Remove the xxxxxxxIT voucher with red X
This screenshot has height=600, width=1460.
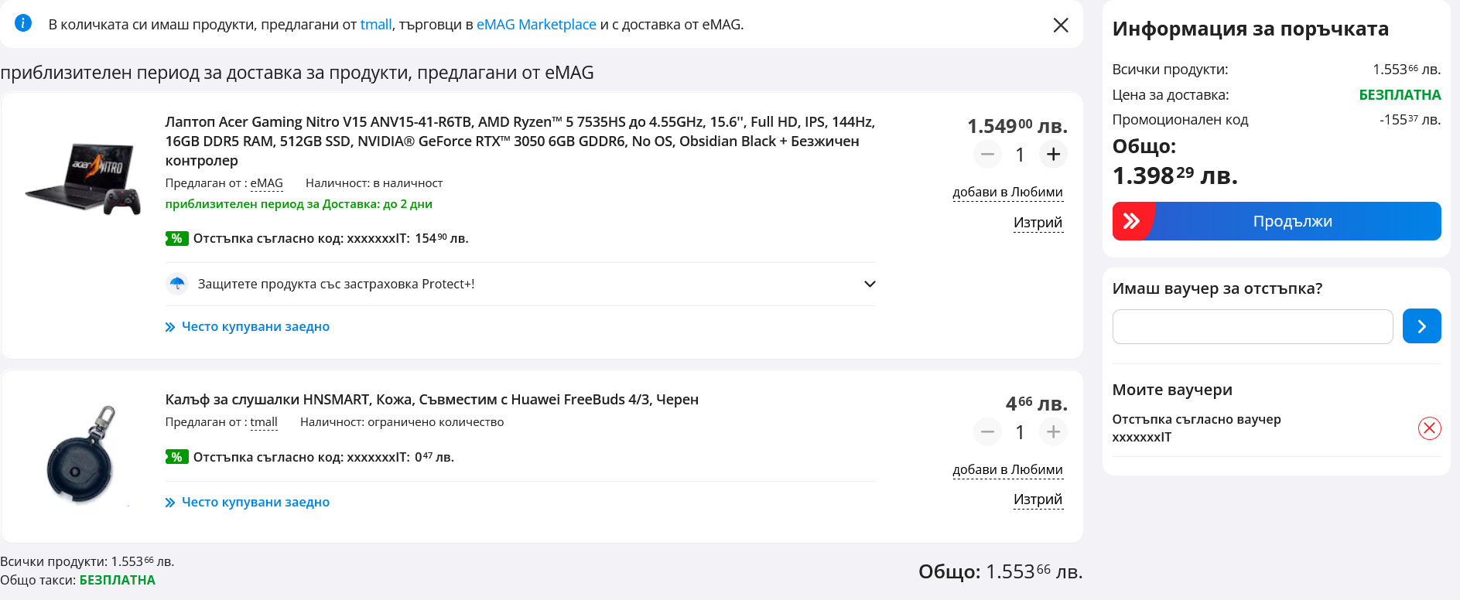[1429, 428]
